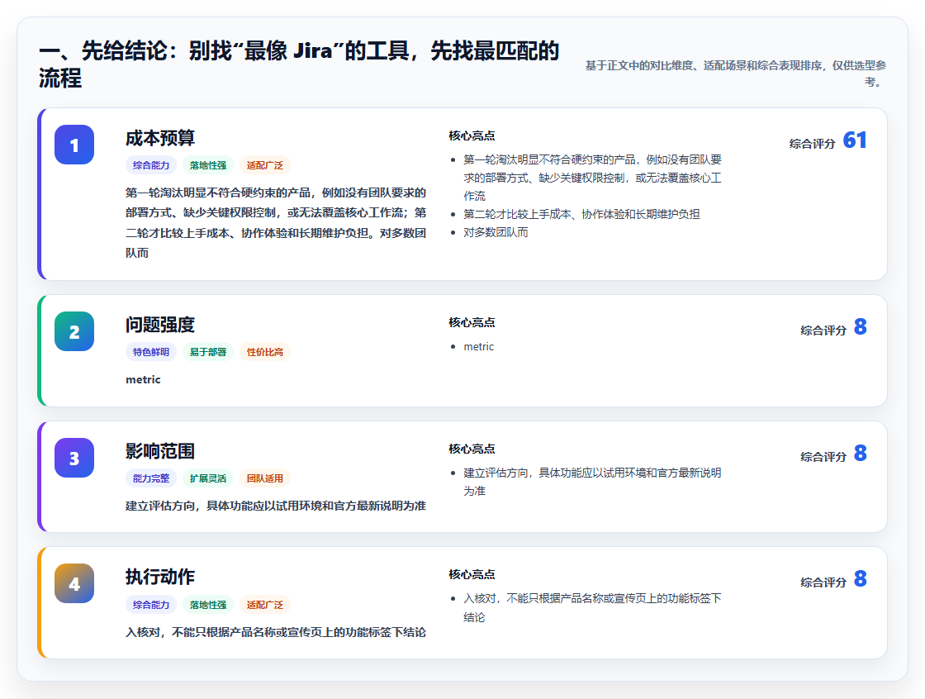Click the bullet 建立评估方向 in 影响范围 highlights
Viewport: 925px width, 699px height.
coord(592,482)
